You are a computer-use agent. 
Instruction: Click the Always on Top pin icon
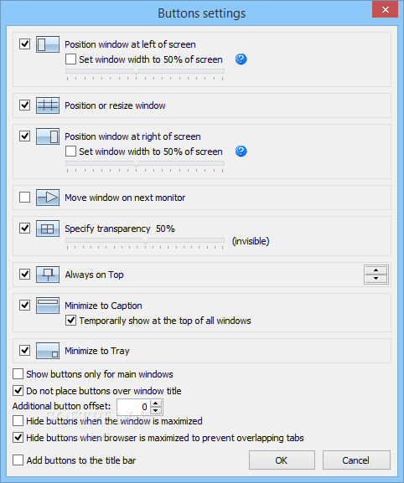pos(48,275)
